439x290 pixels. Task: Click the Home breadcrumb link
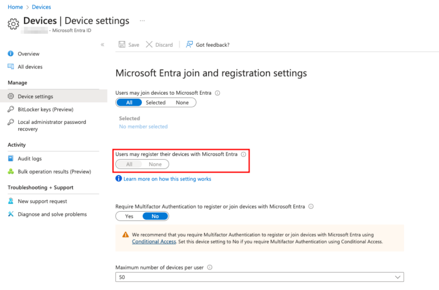point(15,7)
